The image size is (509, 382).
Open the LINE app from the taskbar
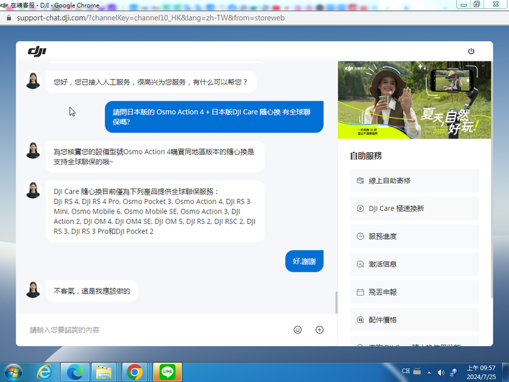click(168, 372)
